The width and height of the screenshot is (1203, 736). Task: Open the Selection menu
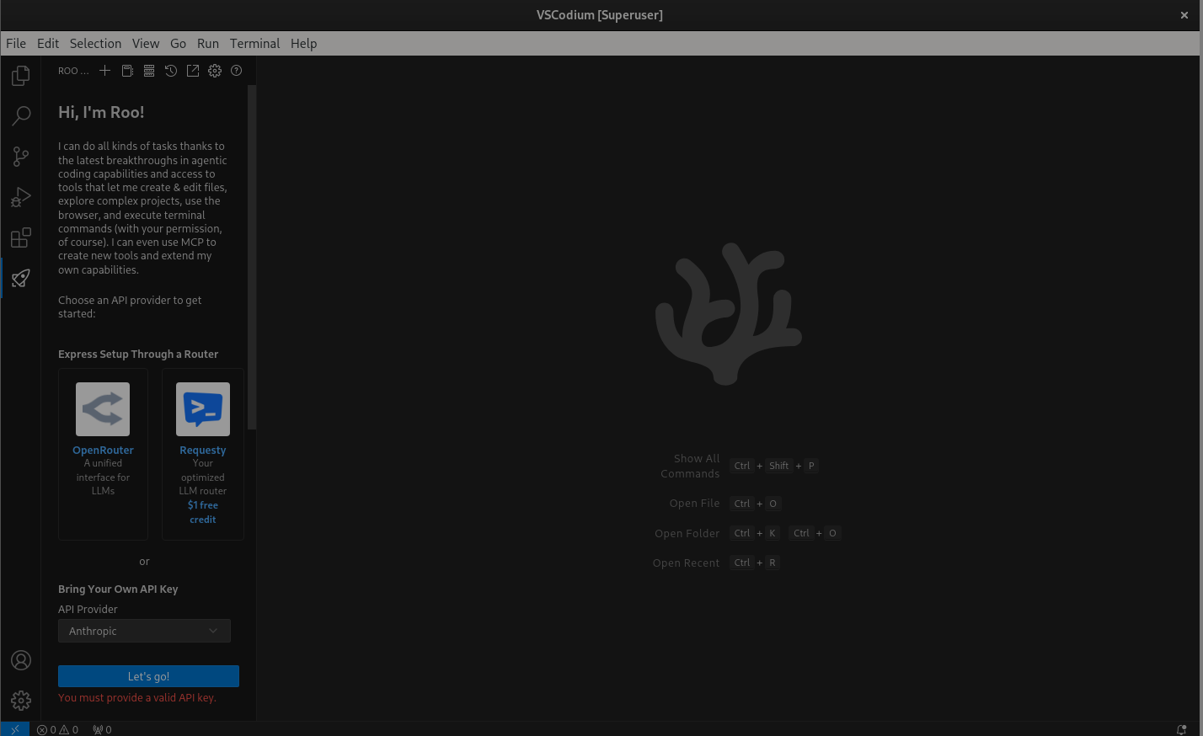(x=95, y=44)
